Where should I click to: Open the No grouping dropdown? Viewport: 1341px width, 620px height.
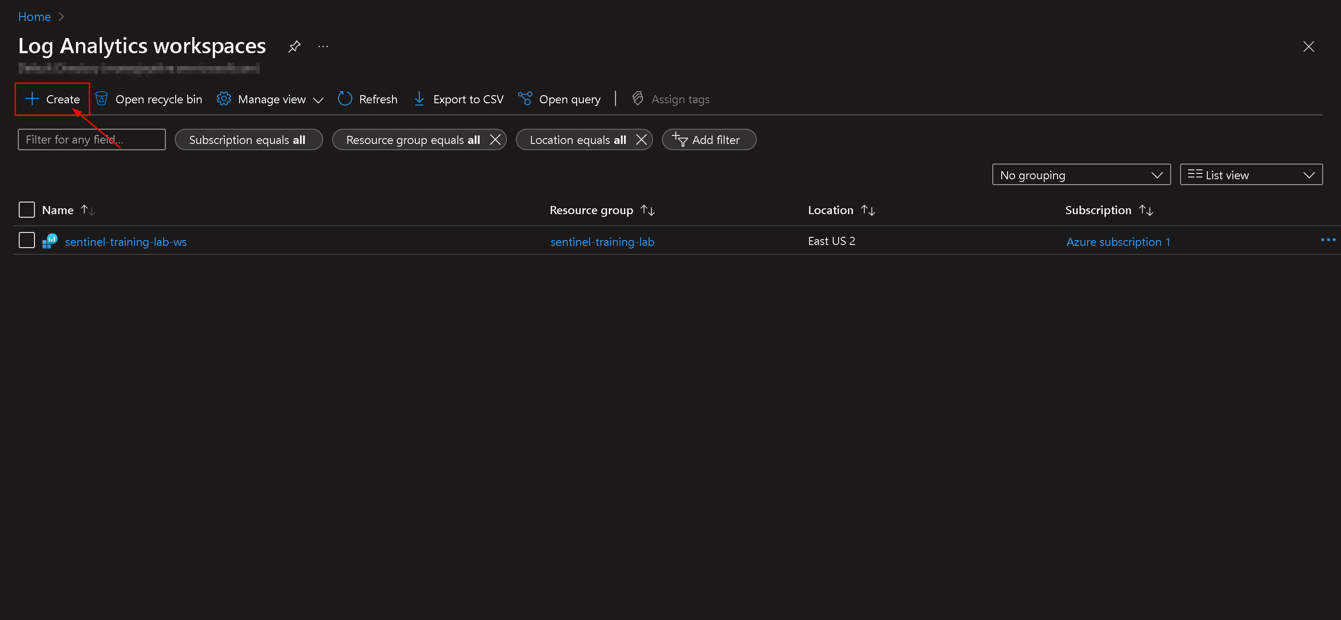[x=1081, y=175]
